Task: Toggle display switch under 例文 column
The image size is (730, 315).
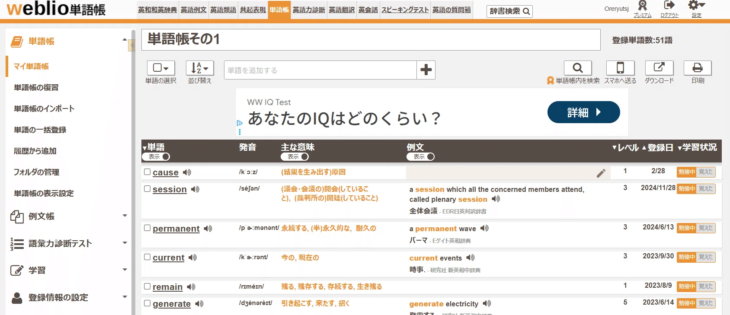Action: pyautogui.click(x=420, y=157)
